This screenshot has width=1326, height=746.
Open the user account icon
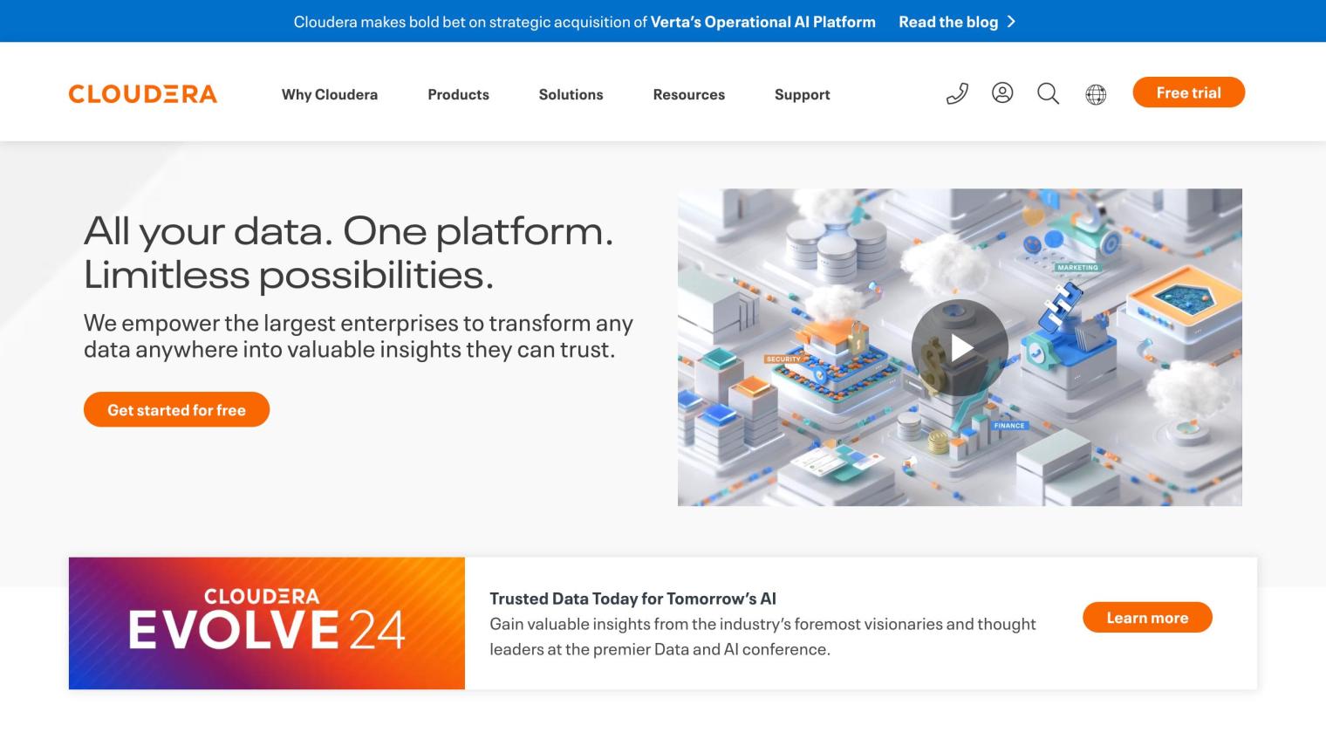tap(1002, 92)
